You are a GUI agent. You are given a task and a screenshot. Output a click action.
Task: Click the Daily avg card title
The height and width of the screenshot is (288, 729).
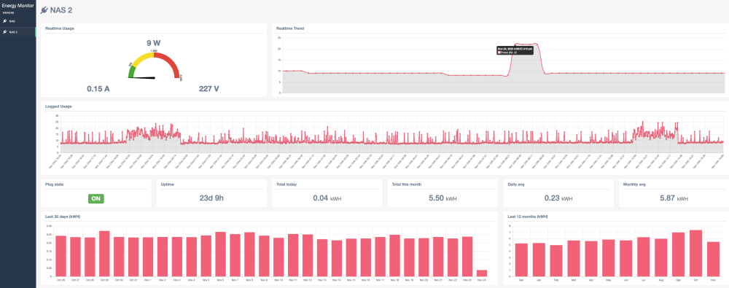tap(517, 184)
